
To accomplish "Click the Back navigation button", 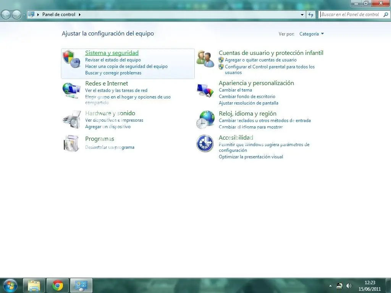I will coord(6,14).
